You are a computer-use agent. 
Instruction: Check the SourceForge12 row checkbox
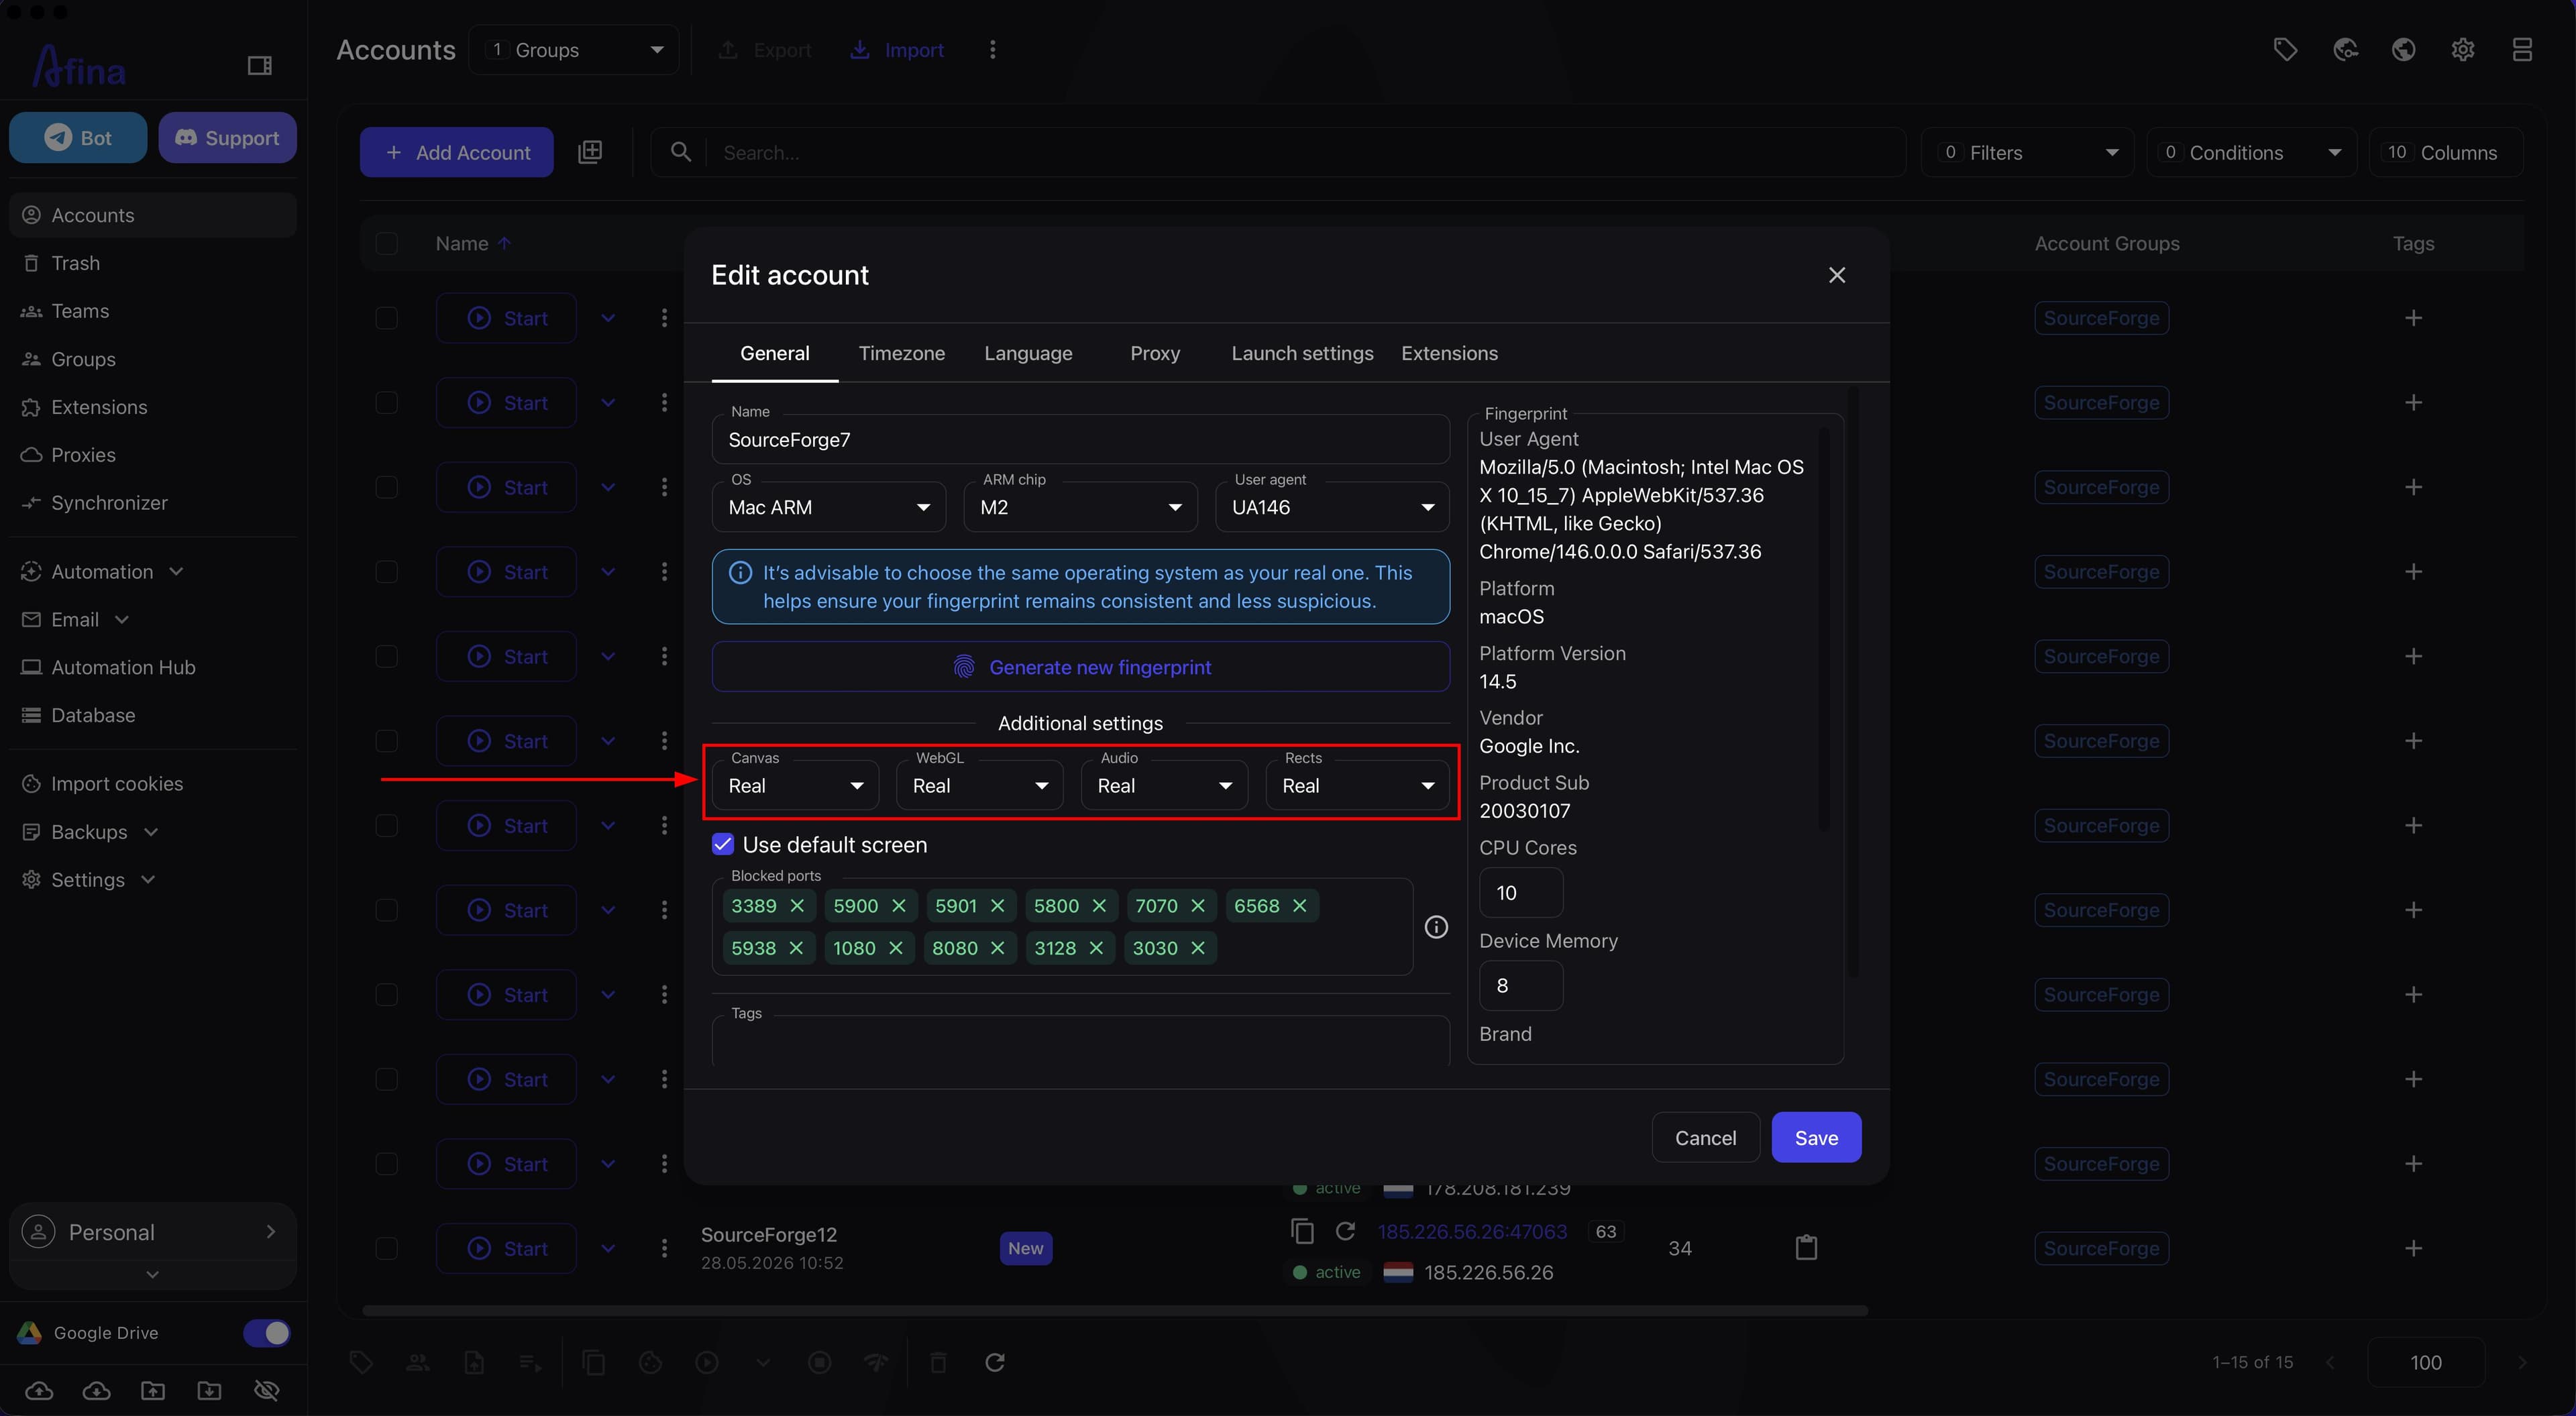tap(387, 1248)
